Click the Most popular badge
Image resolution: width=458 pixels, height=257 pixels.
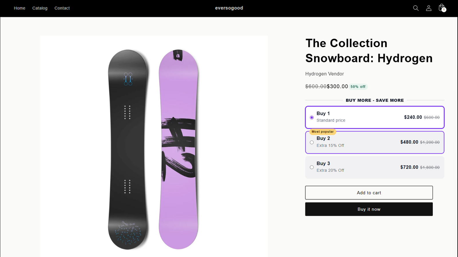click(x=323, y=132)
